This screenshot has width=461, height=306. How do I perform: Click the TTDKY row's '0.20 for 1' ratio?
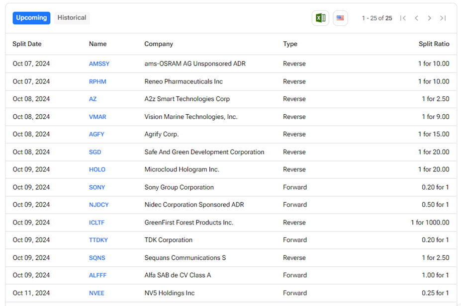tap(436, 240)
